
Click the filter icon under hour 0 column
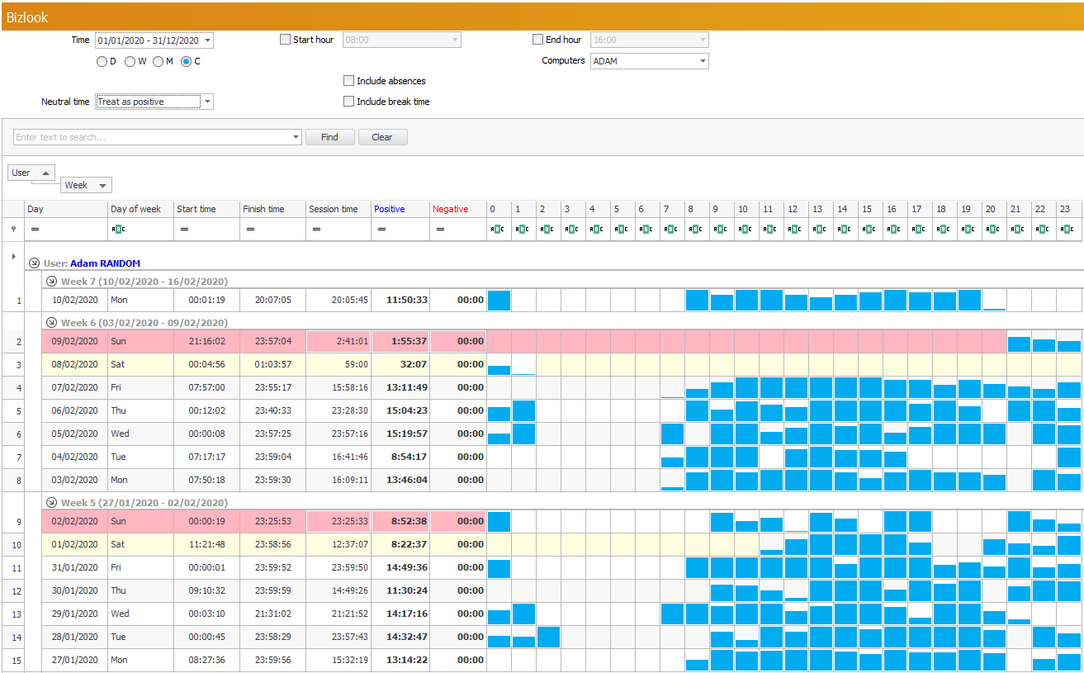tap(498, 230)
